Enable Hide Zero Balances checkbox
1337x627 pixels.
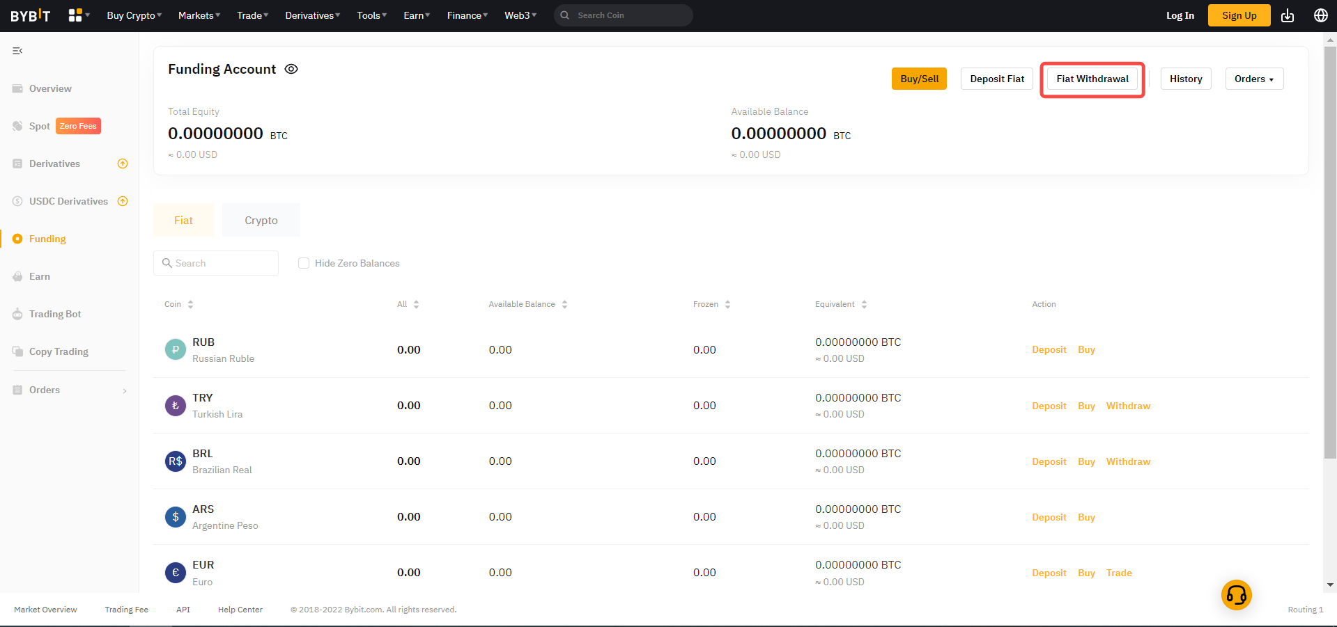click(304, 263)
